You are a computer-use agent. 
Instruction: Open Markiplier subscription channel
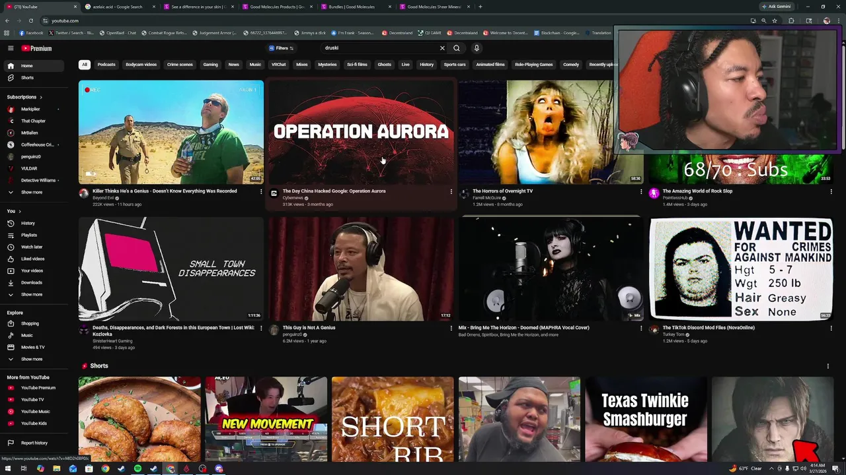pos(32,109)
